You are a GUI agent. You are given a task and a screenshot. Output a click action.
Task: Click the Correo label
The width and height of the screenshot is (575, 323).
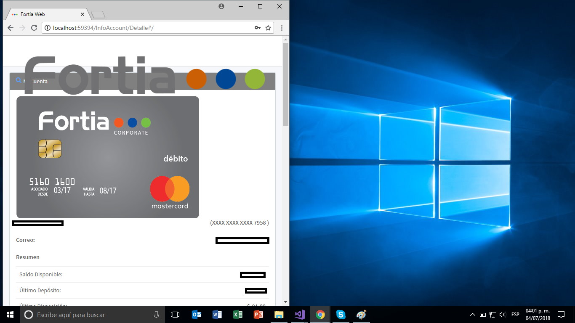25,240
